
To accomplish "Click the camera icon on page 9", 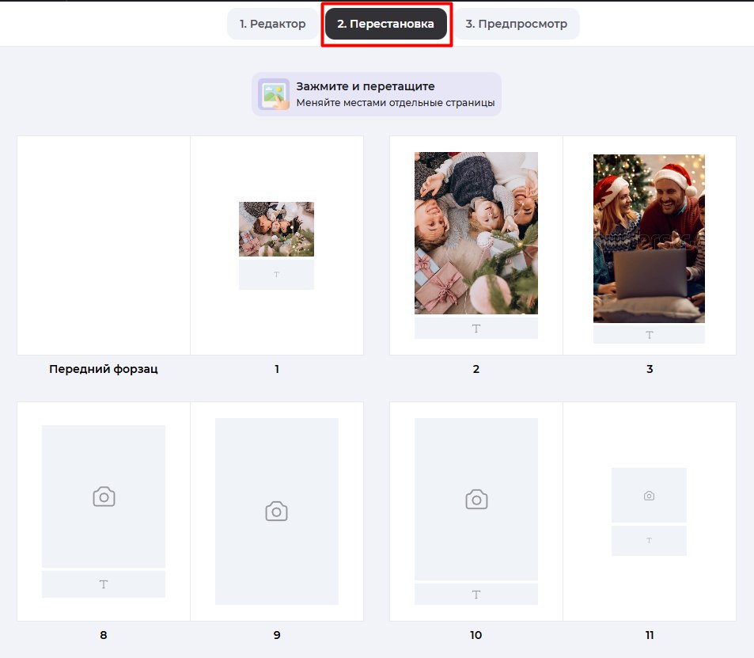I will pyautogui.click(x=276, y=511).
